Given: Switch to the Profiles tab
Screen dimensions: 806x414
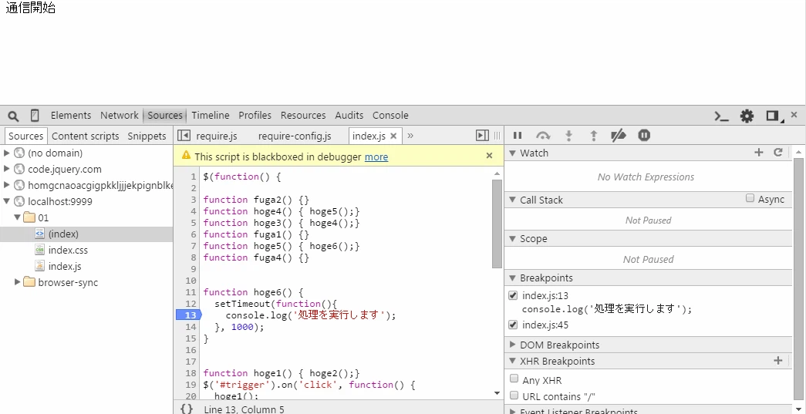Looking at the screenshot, I should [255, 116].
